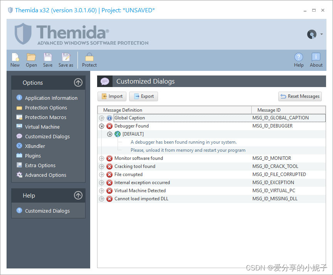Open dropdown arrow next to the header round icon
Image resolution: width=333 pixels, height=275 pixels.
pyautogui.click(x=321, y=34)
